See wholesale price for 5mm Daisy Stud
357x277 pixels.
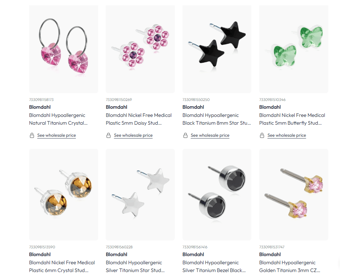click(x=133, y=135)
